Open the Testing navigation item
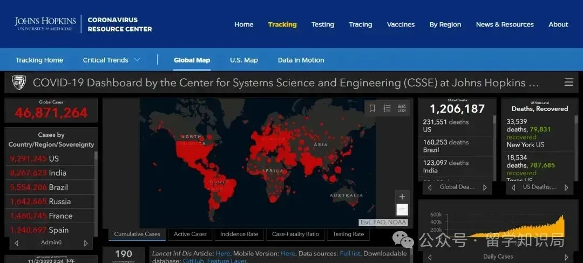Screen dimensions: 583x263 [x=323, y=24]
